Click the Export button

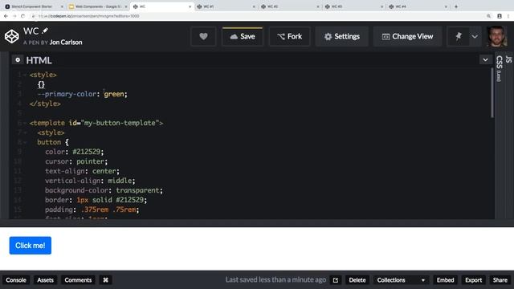pyautogui.click(x=473, y=280)
